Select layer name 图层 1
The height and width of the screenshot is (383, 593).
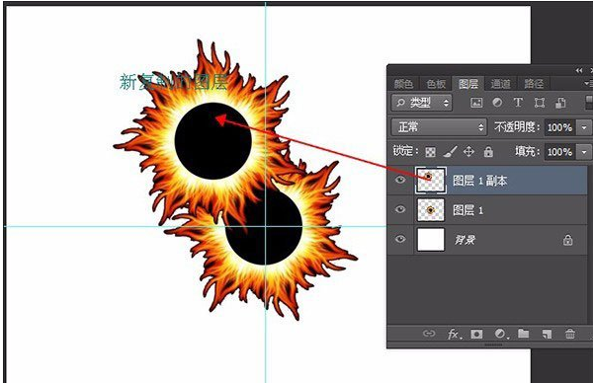coord(468,210)
